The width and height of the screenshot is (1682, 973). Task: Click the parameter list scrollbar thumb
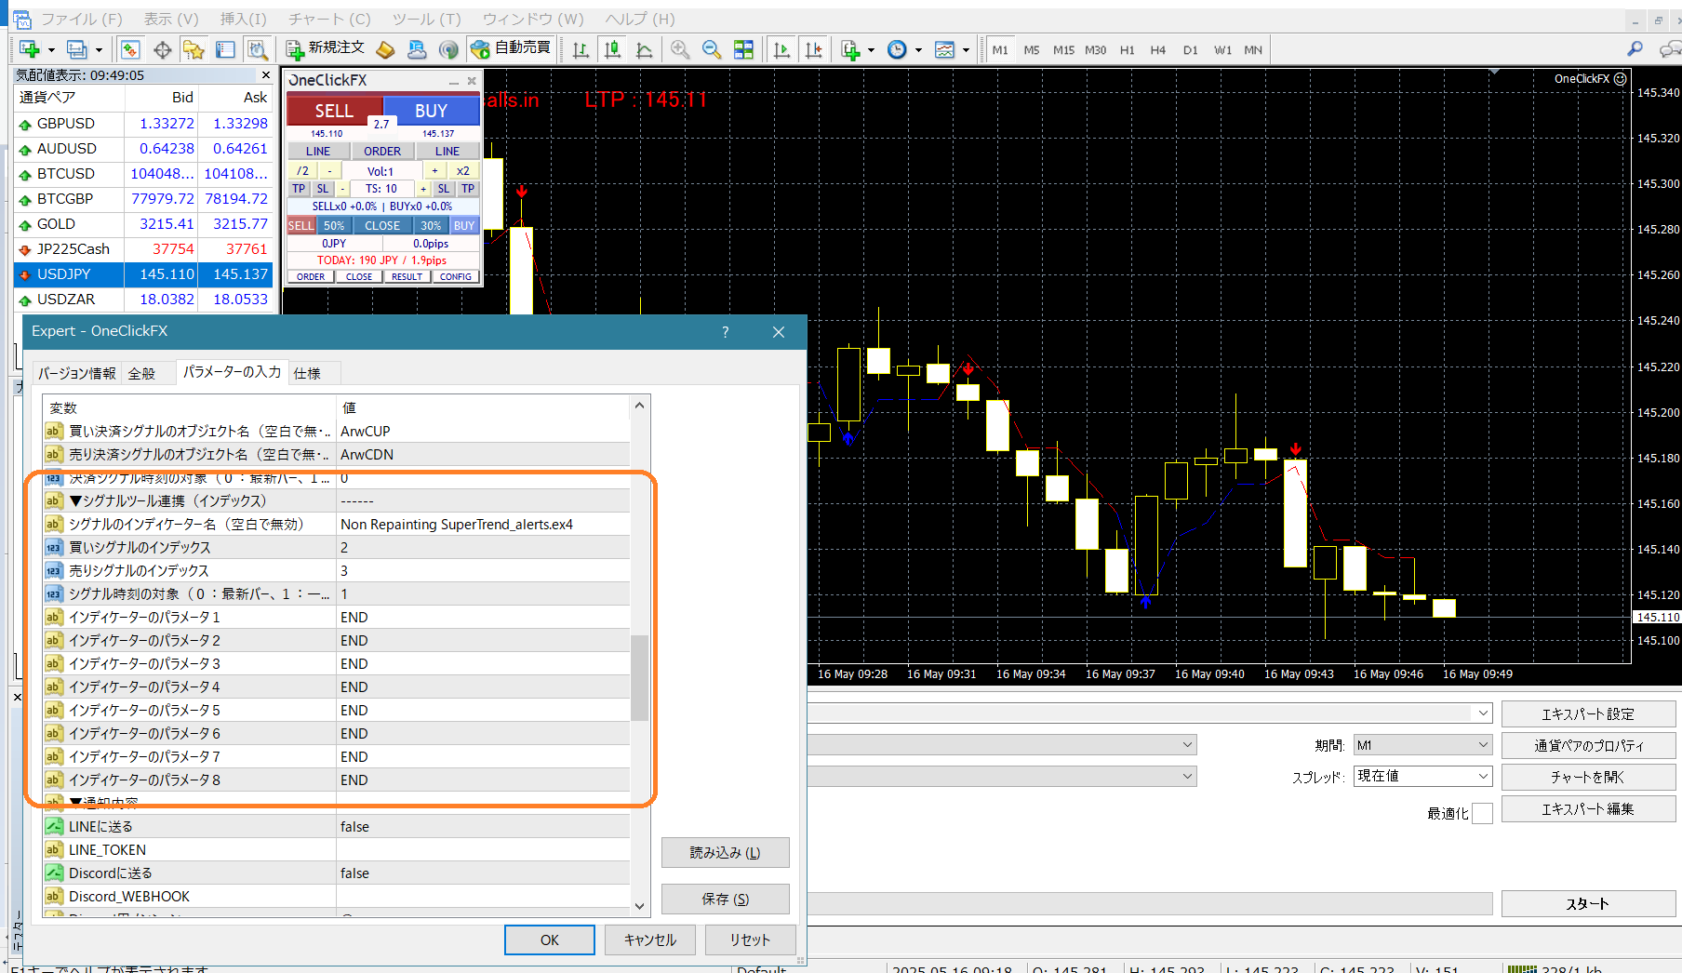pyautogui.click(x=639, y=678)
